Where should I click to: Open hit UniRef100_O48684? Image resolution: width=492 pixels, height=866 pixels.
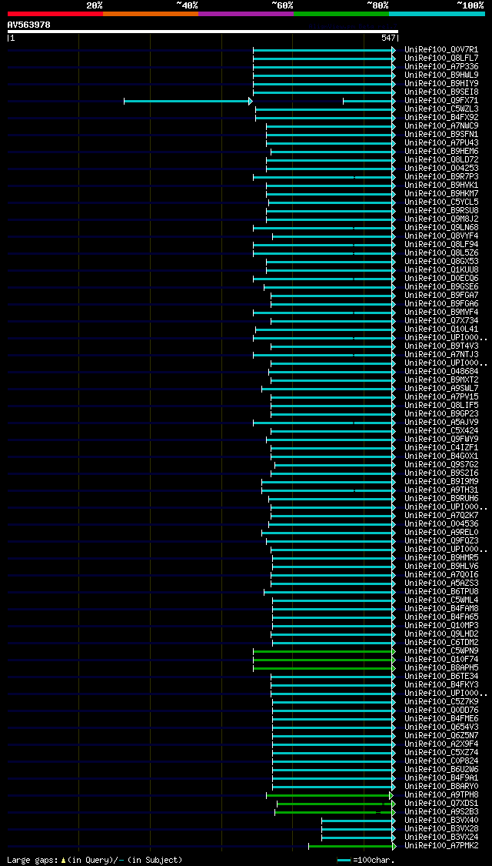pos(441,372)
